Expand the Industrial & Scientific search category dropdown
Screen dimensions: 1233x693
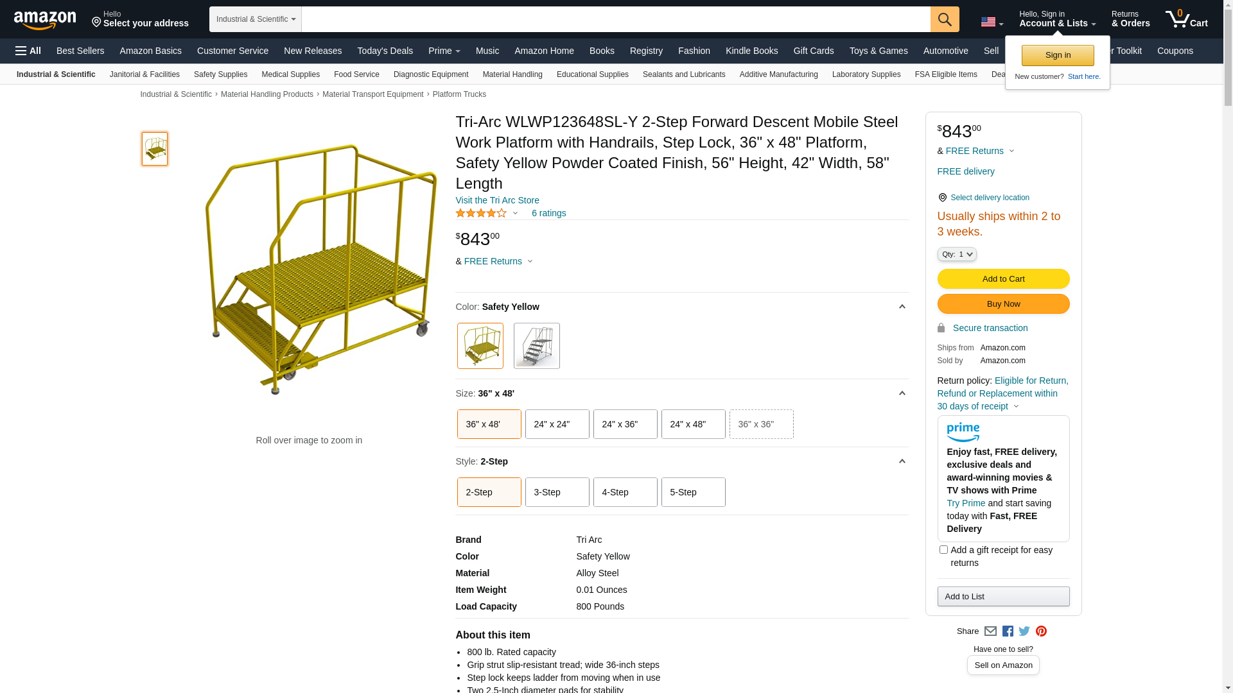coord(256,19)
